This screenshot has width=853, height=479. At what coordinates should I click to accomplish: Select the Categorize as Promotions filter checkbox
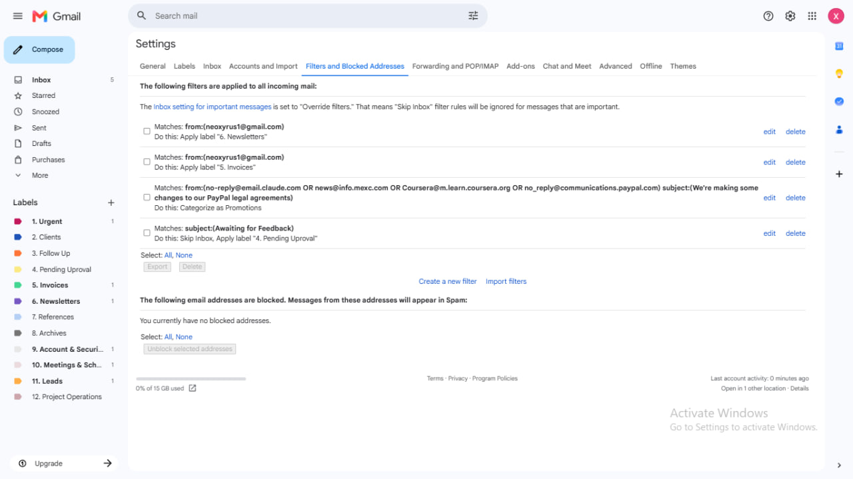click(x=147, y=197)
